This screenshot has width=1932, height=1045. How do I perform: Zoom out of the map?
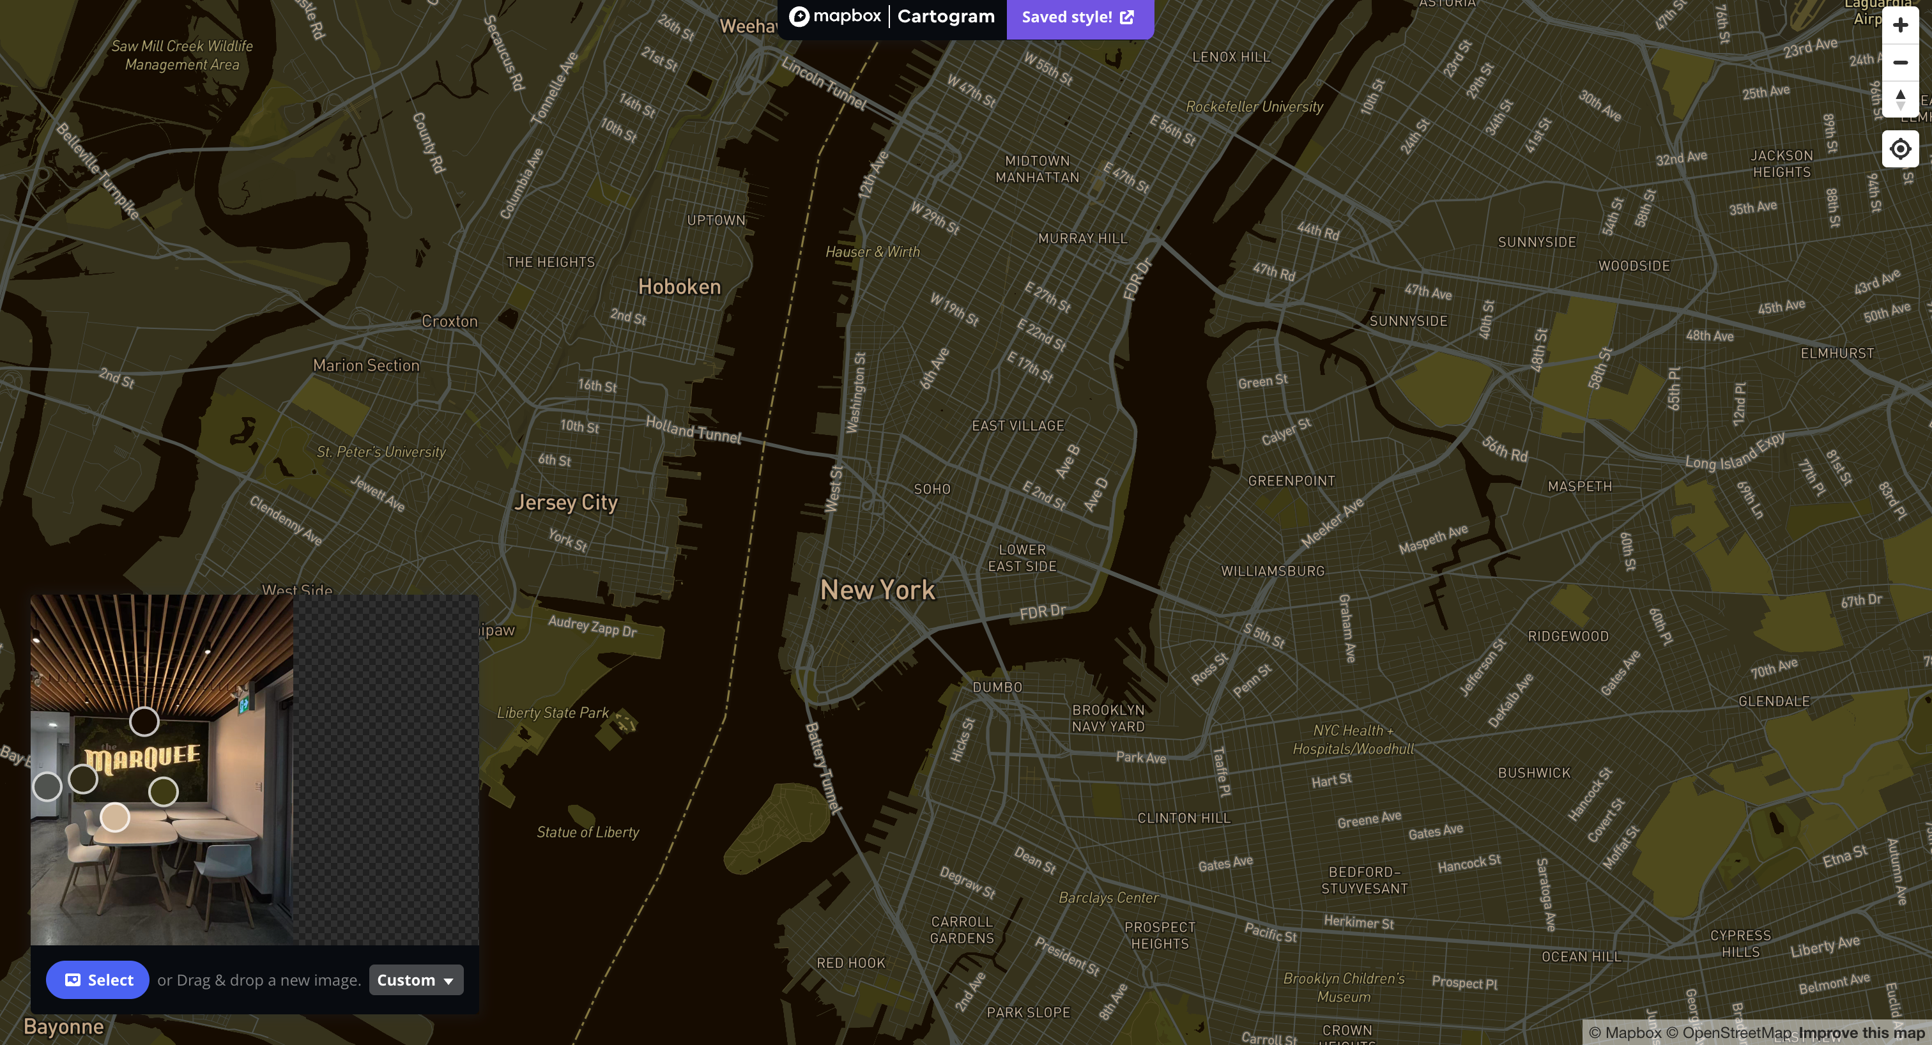(x=1901, y=62)
